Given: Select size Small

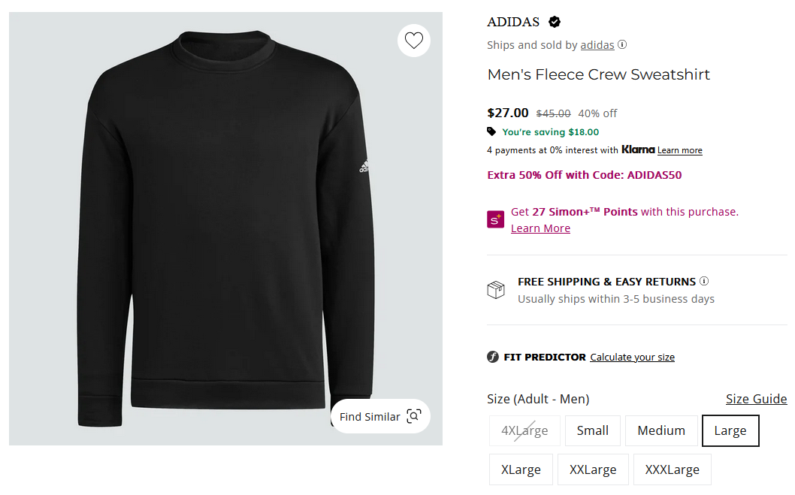Looking at the screenshot, I should point(592,430).
